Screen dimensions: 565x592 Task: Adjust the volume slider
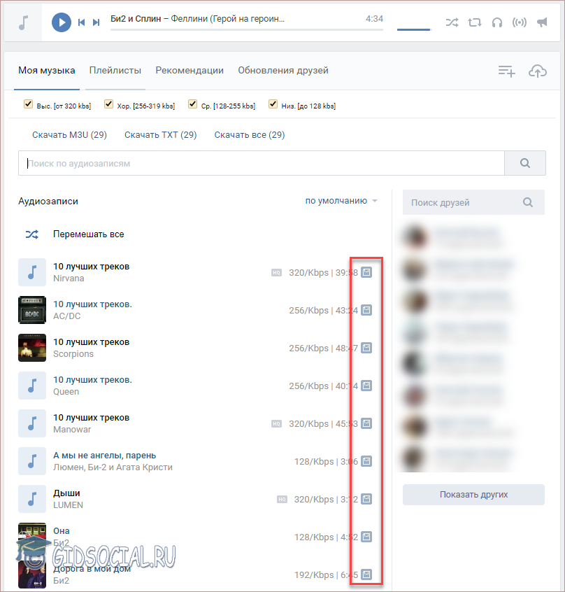point(414,29)
